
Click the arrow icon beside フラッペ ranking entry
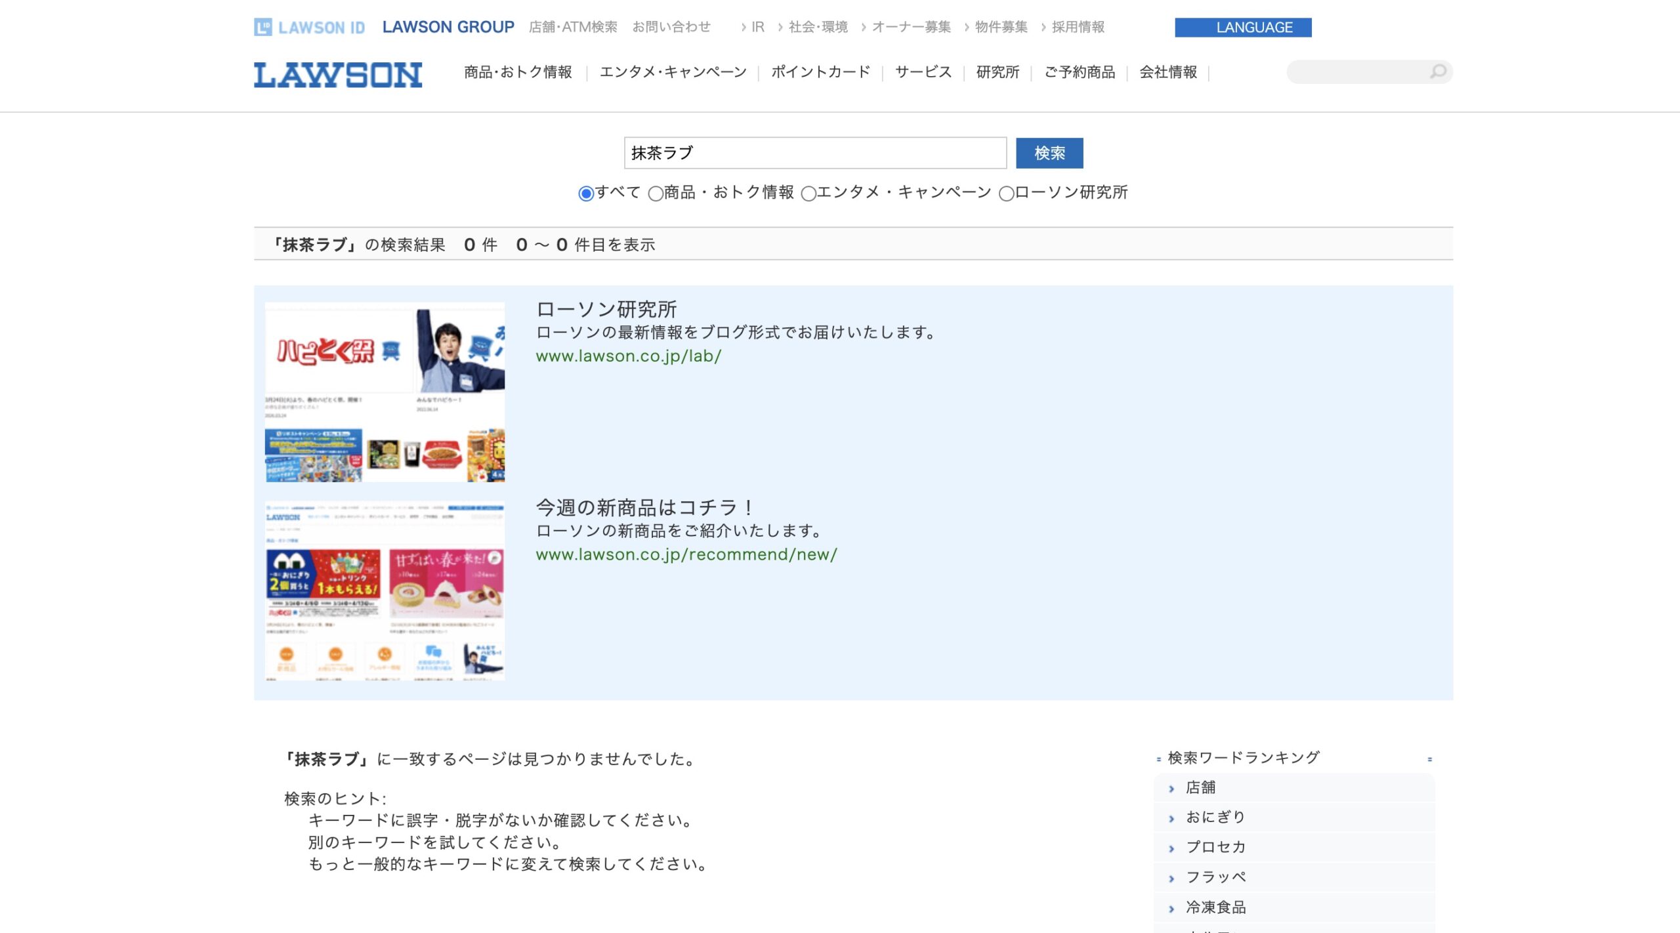coord(1171,877)
